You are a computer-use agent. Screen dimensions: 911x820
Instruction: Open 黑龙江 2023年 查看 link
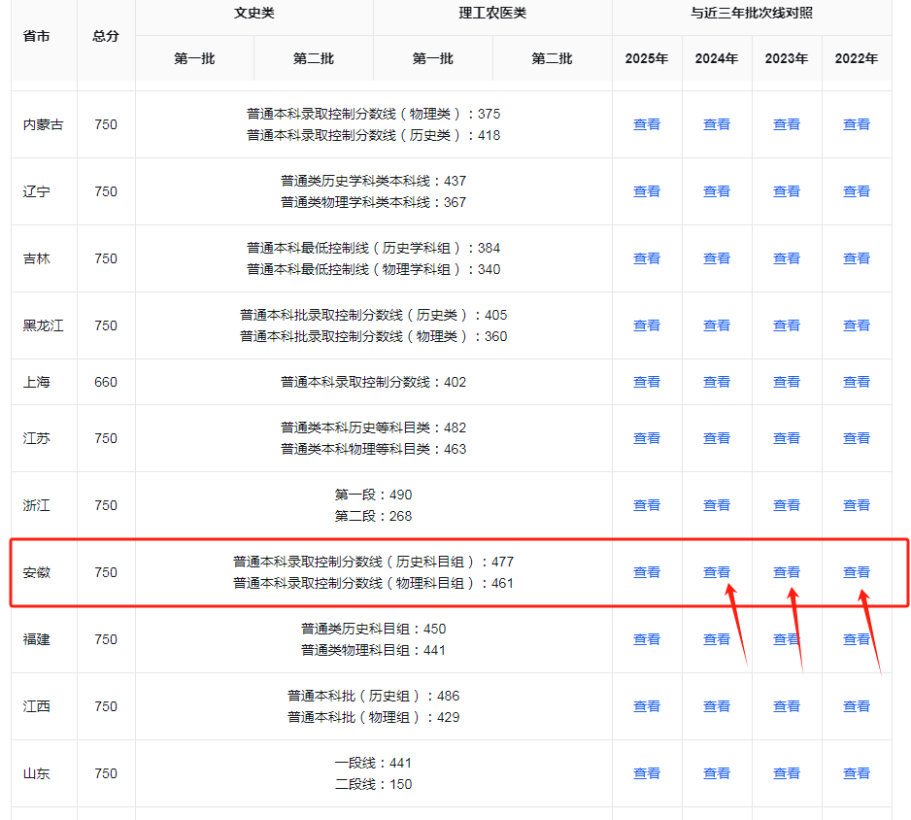[787, 325]
